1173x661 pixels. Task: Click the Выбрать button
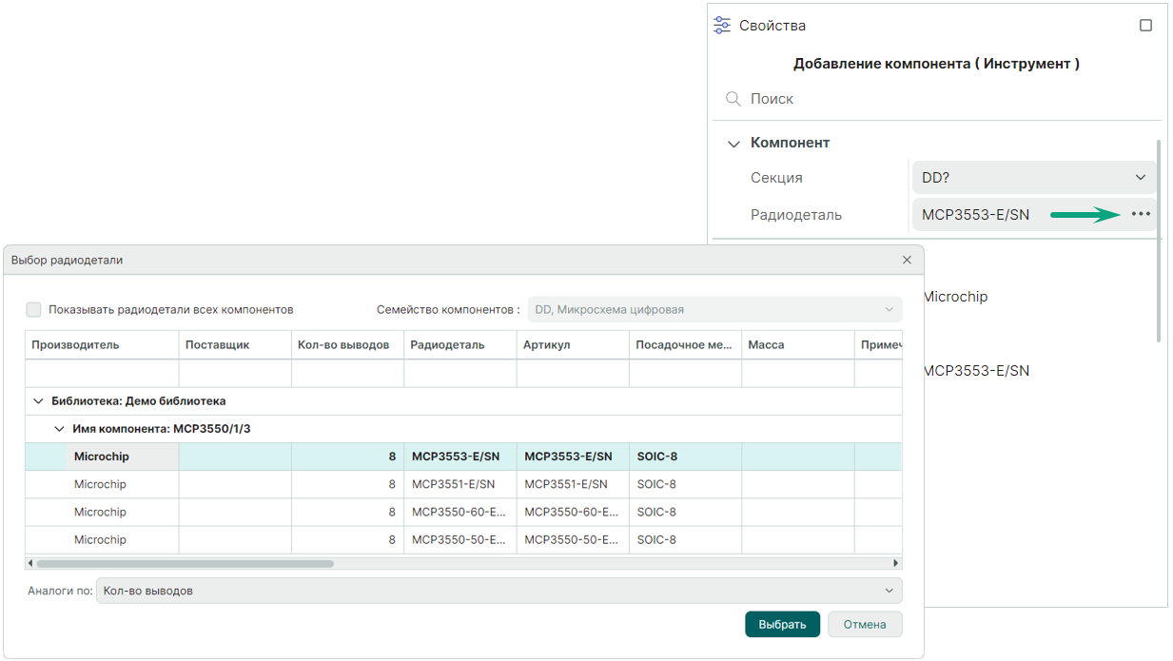pos(782,624)
